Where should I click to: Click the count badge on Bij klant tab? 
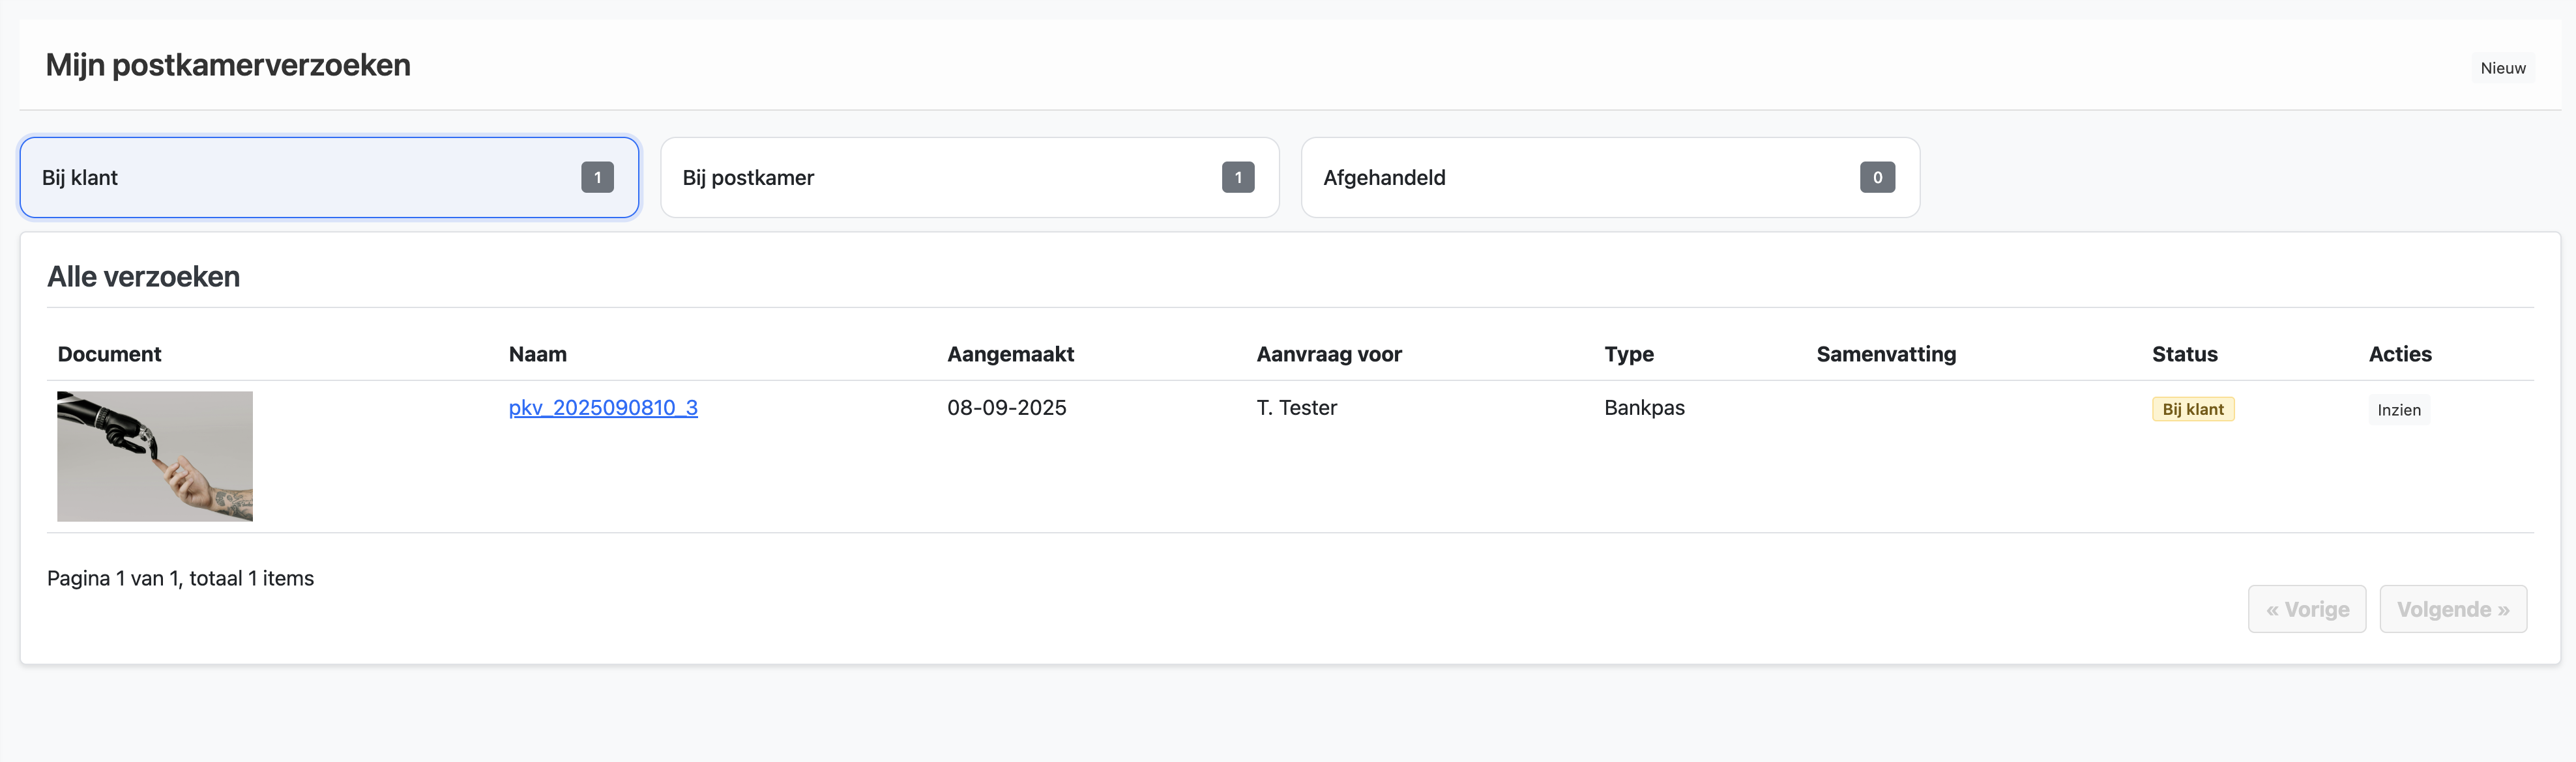click(597, 178)
